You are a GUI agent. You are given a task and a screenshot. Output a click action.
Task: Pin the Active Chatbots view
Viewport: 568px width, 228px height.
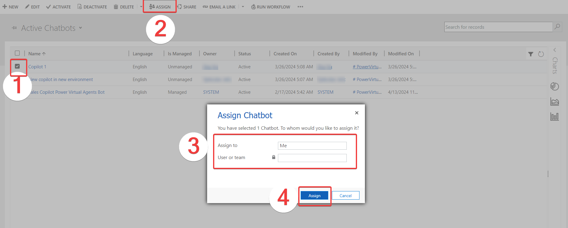coord(14,28)
